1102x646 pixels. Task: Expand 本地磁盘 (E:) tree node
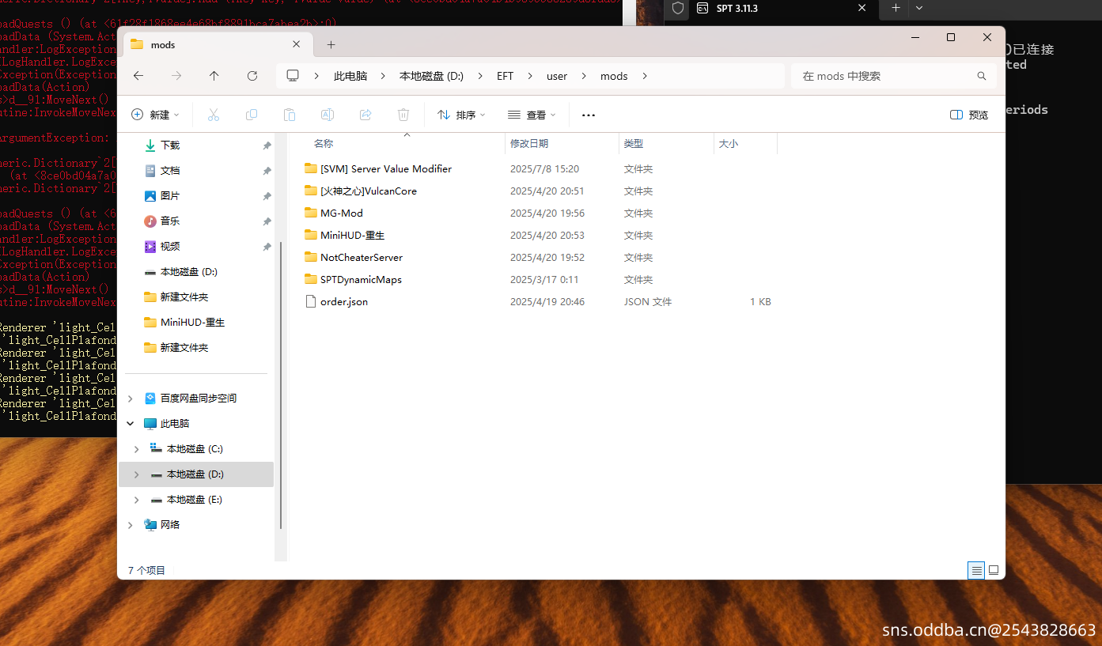pyautogui.click(x=137, y=499)
